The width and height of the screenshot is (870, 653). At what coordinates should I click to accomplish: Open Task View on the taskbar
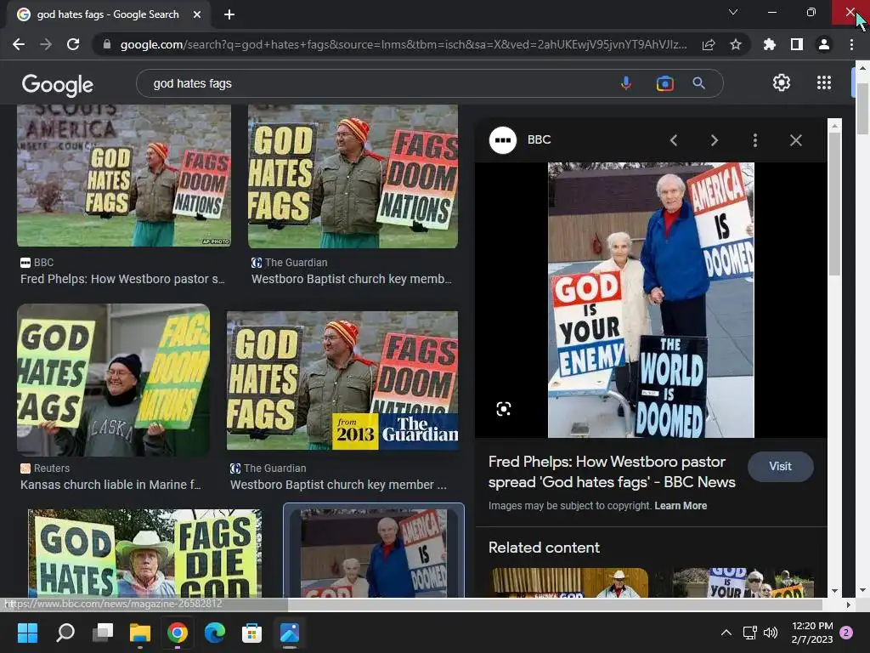(103, 632)
